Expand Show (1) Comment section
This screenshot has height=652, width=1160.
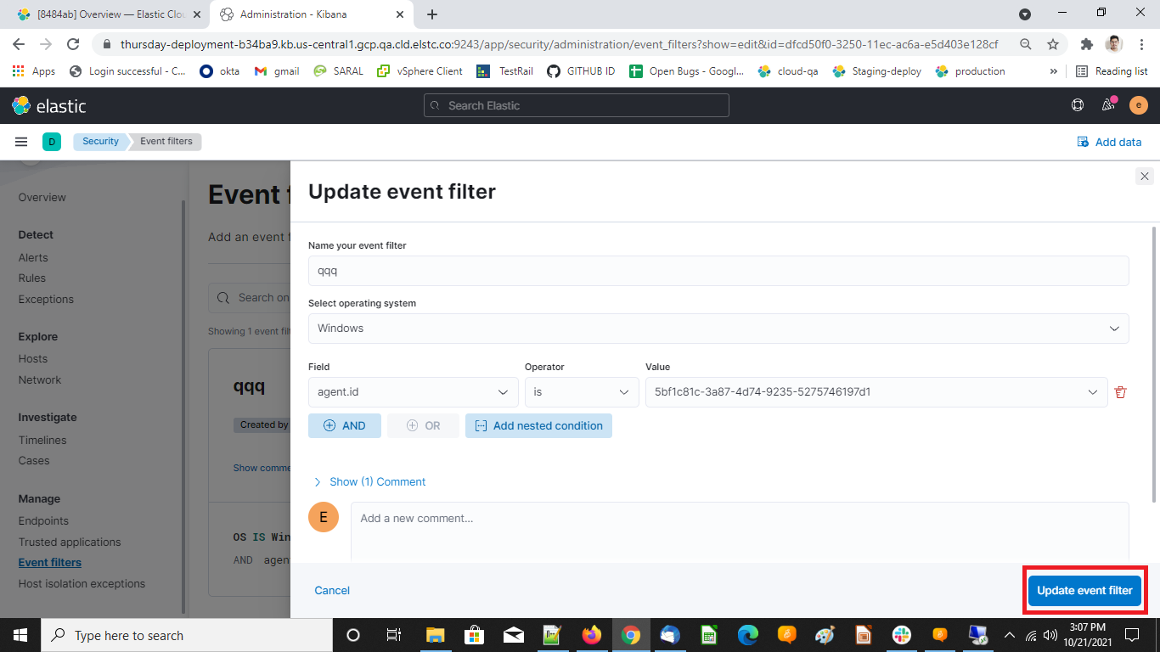(x=369, y=481)
